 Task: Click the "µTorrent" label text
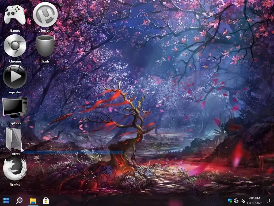pyautogui.click(x=45, y=31)
